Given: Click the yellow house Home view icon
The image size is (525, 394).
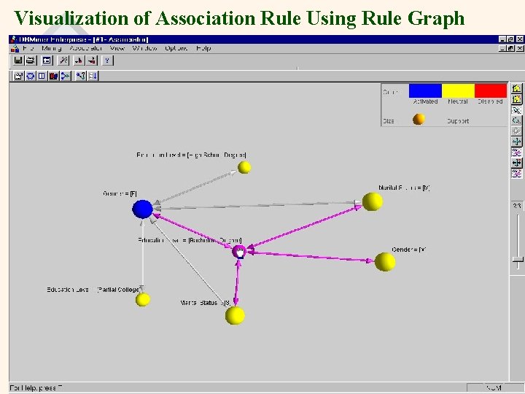Looking at the screenshot, I should coord(517,89).
